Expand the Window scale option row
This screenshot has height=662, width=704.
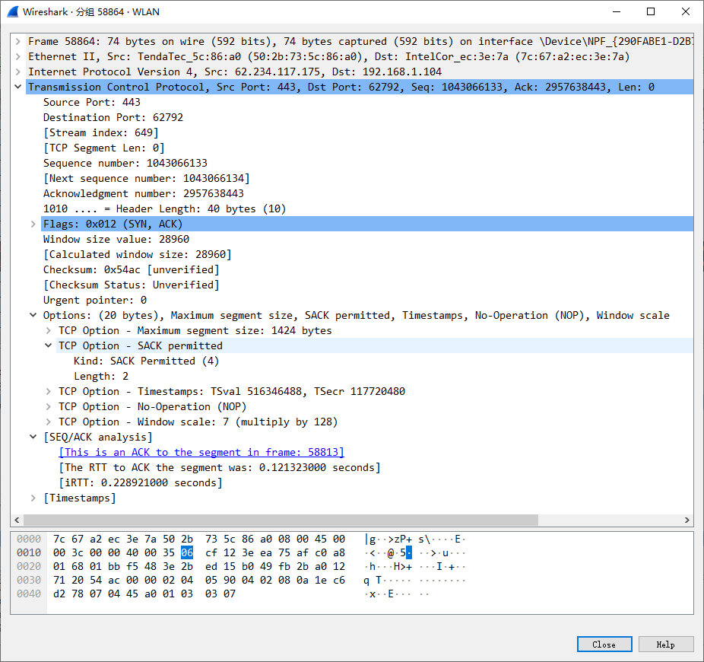point(48,422)
